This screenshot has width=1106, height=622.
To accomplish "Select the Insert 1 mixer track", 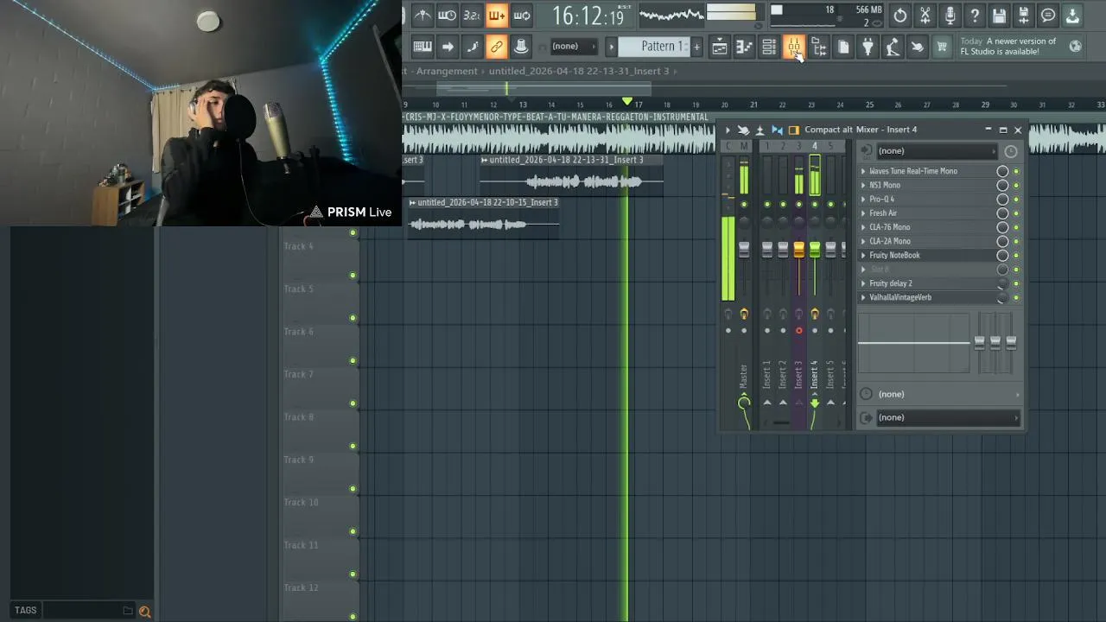I will (766, 374).
